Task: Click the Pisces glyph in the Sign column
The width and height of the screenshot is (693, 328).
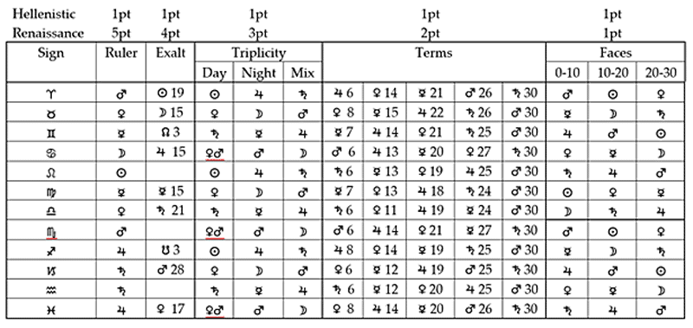Action: click(51, 310)
